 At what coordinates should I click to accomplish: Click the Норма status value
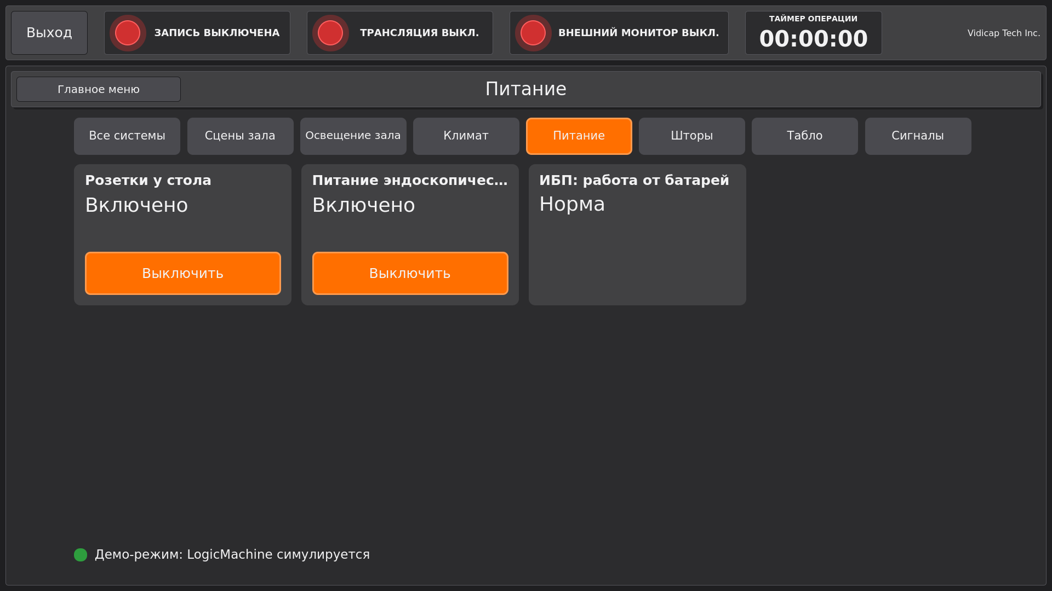(x=572, y=204)
